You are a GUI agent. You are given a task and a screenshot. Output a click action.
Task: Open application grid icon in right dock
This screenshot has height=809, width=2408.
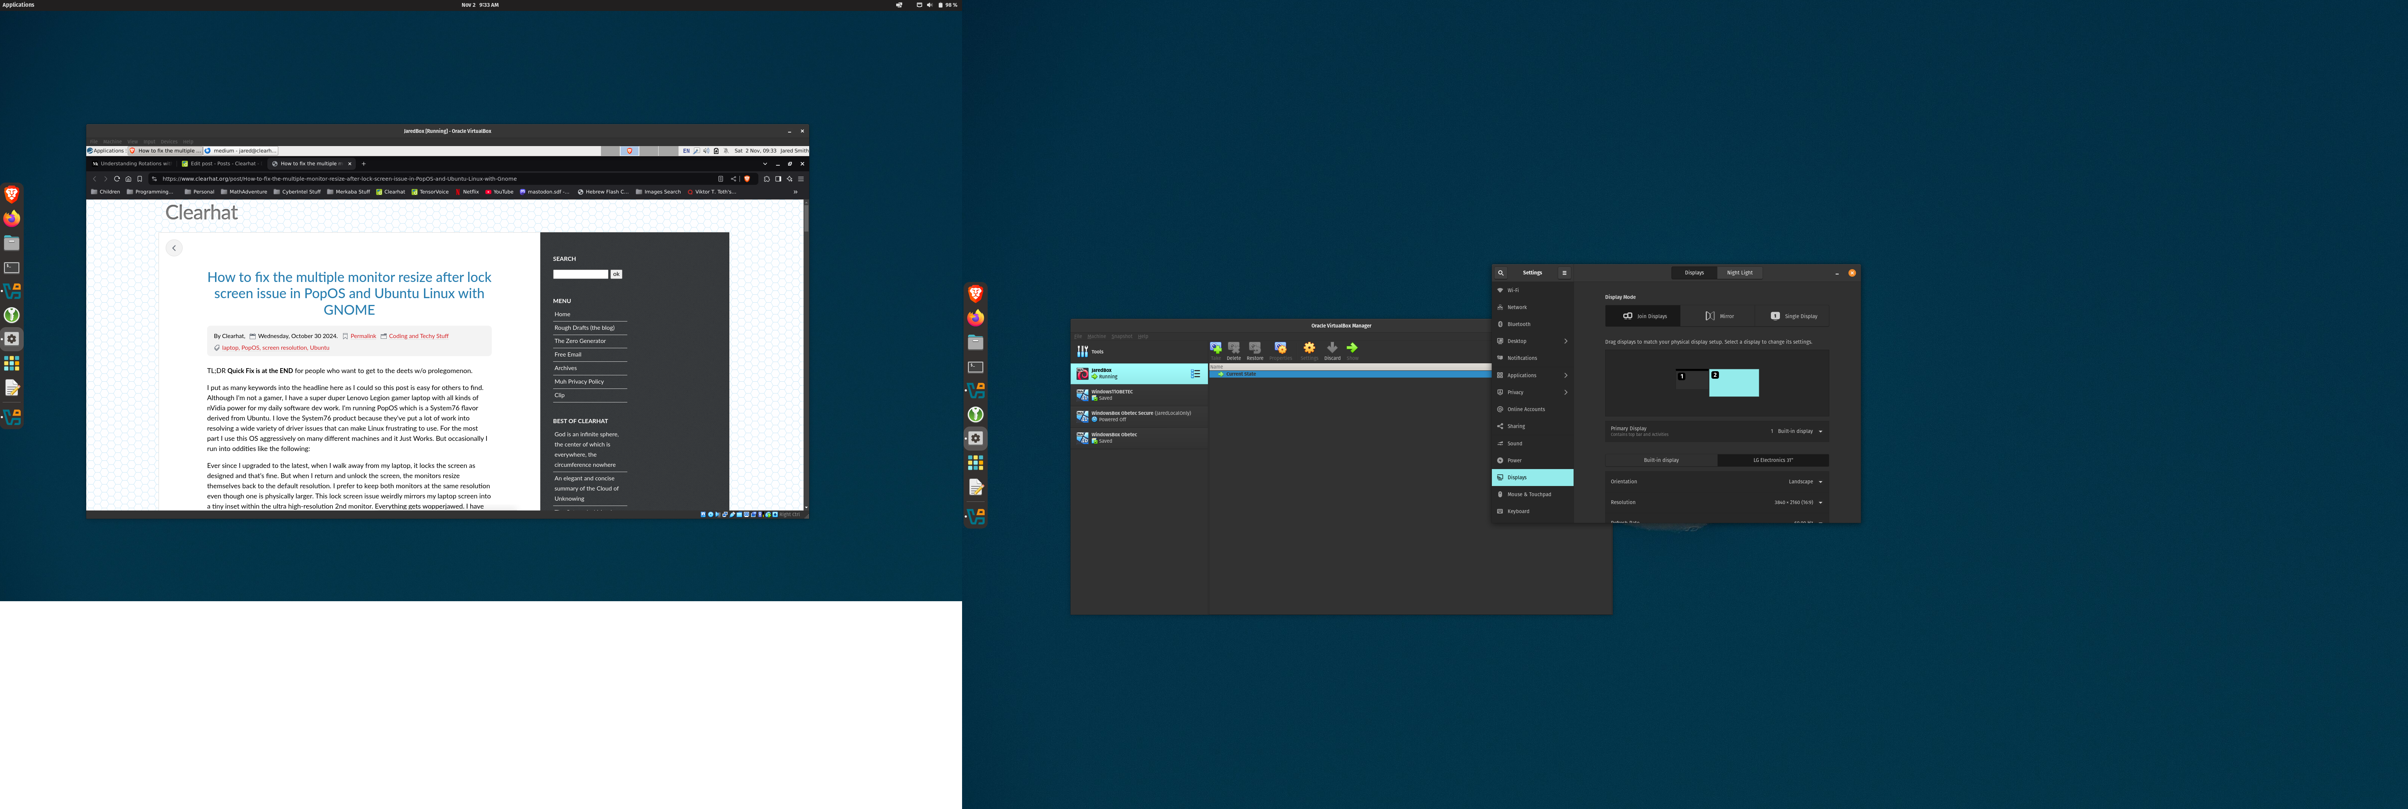pos(976,462)
